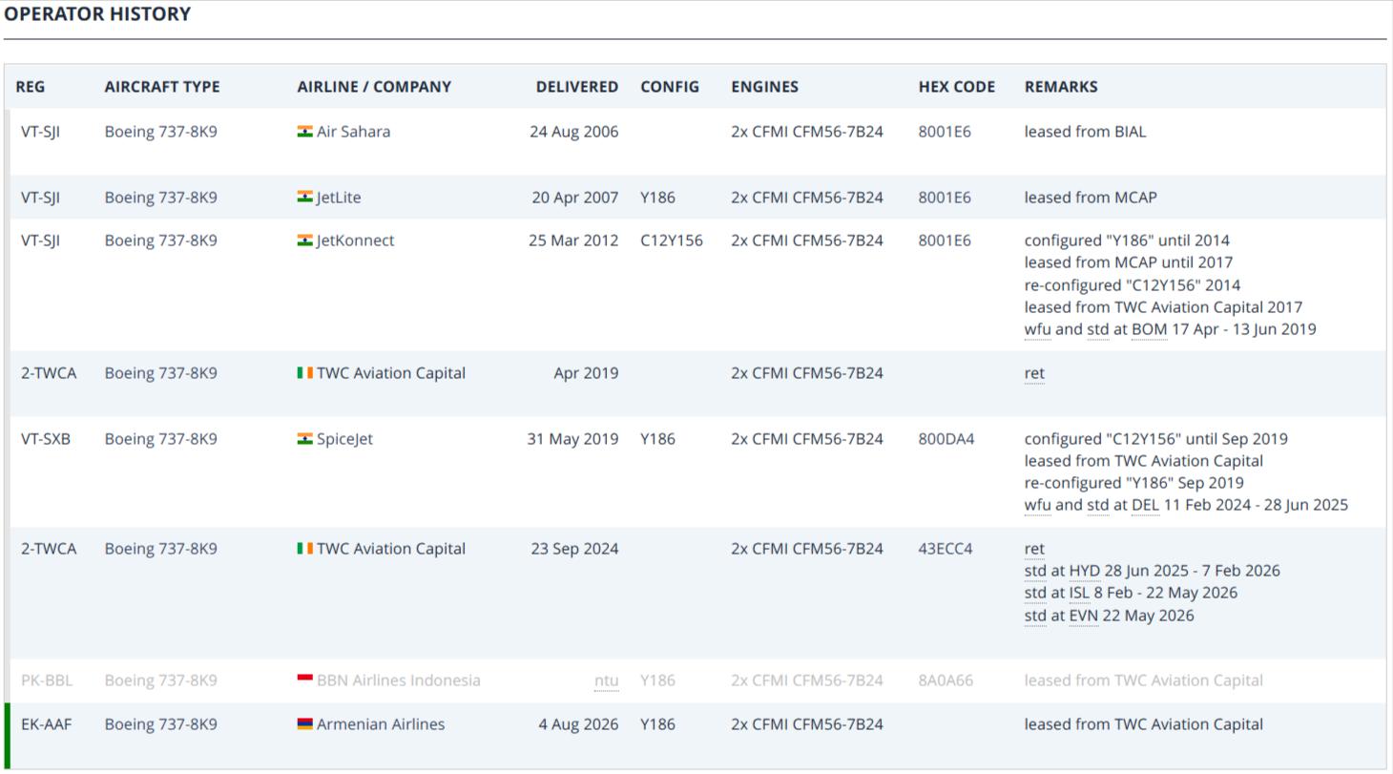
Task: Click the EK-AAF registration cell
Action: (x=46, y=724)
